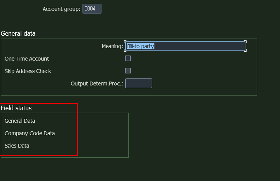
Task: Click the Account group field showing 0004
Action: point(92,9)
